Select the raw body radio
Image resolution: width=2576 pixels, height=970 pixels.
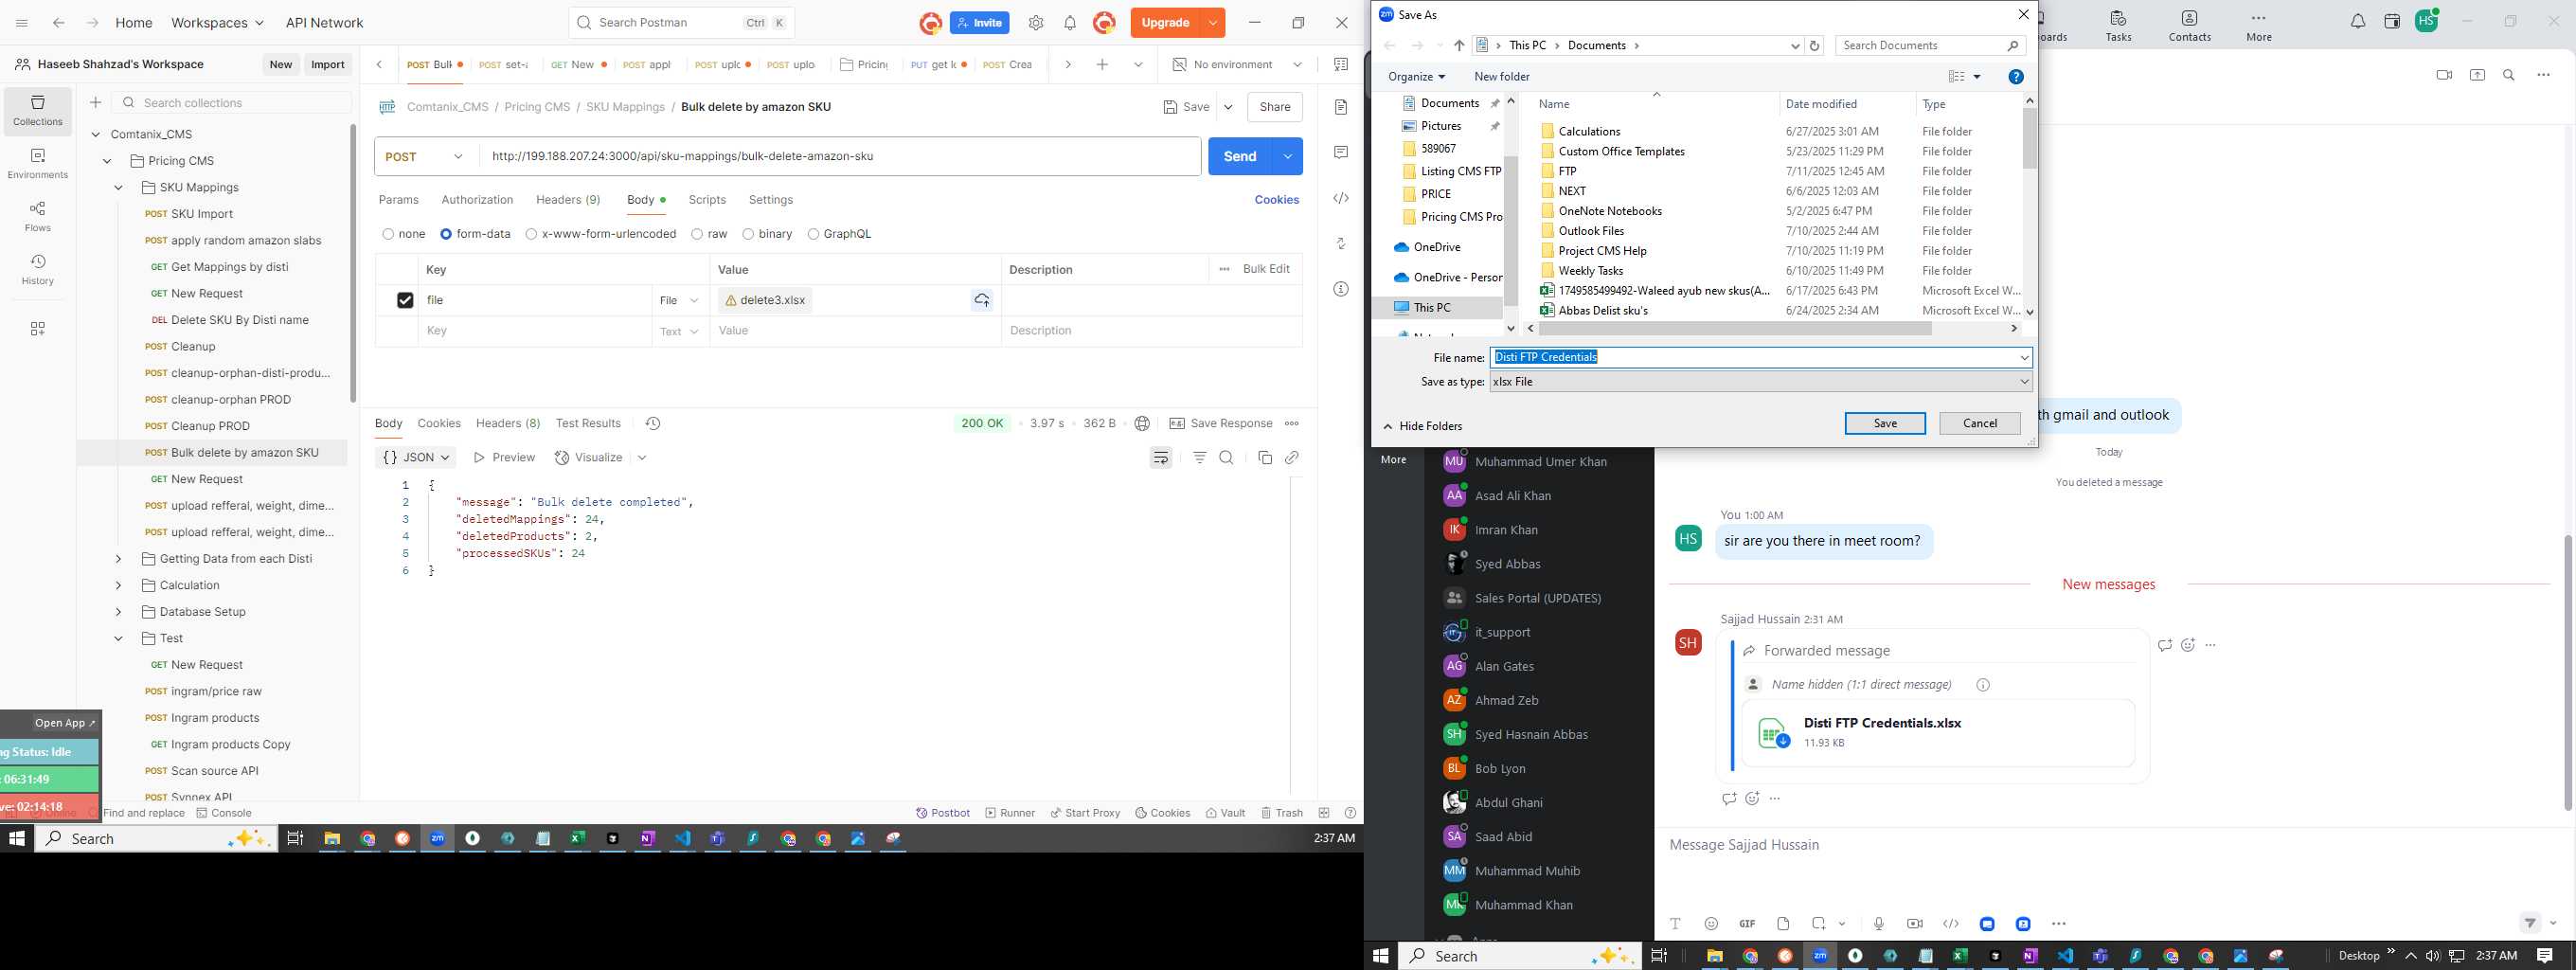[x=697, y=234]
